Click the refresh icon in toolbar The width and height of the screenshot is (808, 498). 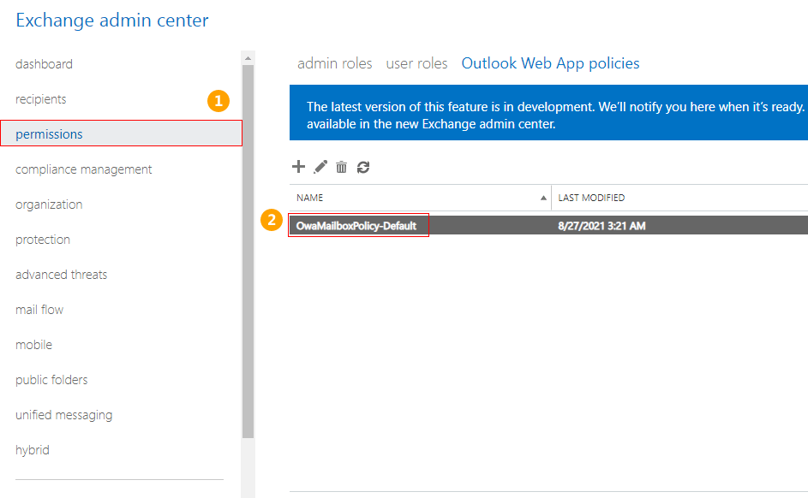tap(363, 168)
